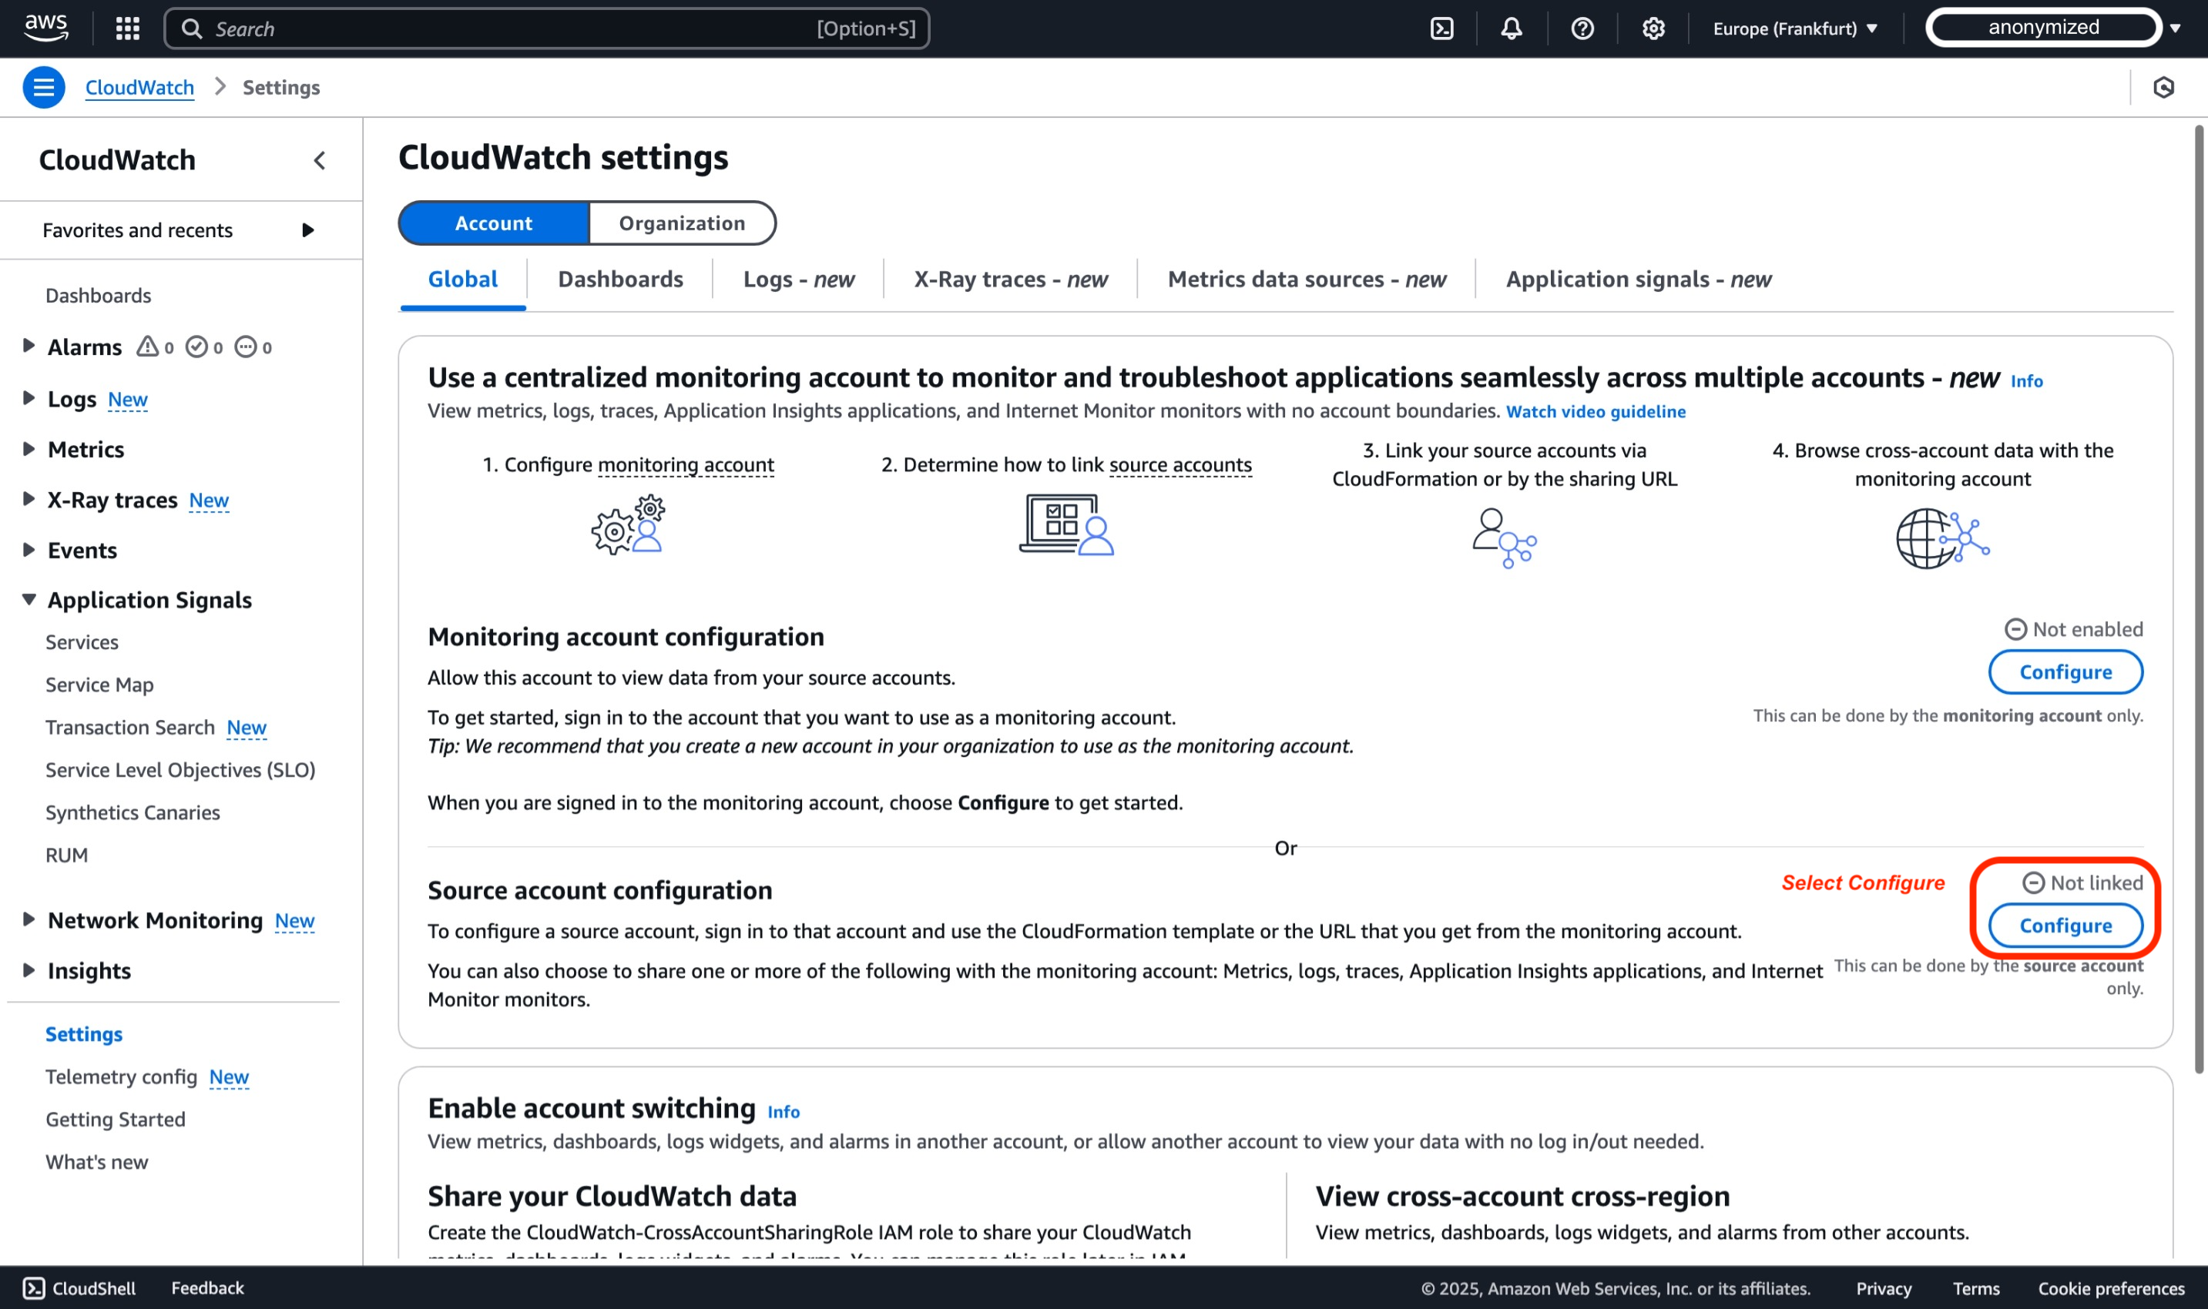The height and width of the screenshot is (1309, 2208).
Task: Toggle the hamburger navigation menu icon
Action: click(x=43, y=87)
